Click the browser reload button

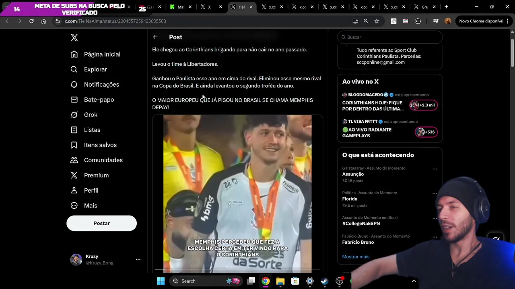coord(31,21)
